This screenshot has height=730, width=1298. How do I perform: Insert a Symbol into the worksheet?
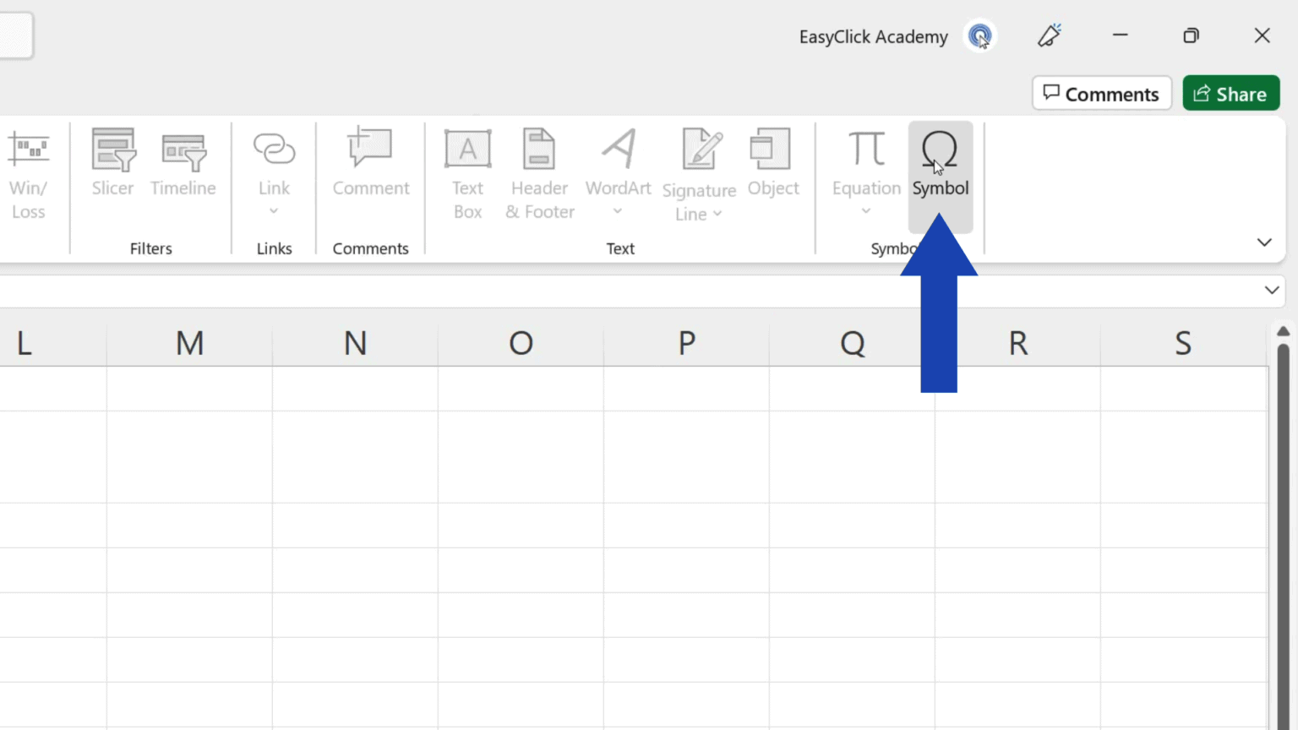point(940,169)
